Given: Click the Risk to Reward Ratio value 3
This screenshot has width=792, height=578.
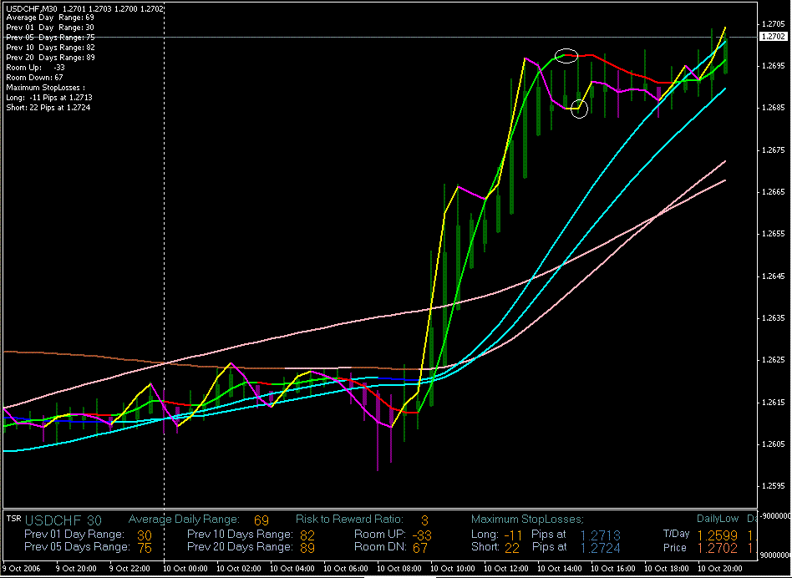Looking at the screenshot, I should [x=424, y=520].
